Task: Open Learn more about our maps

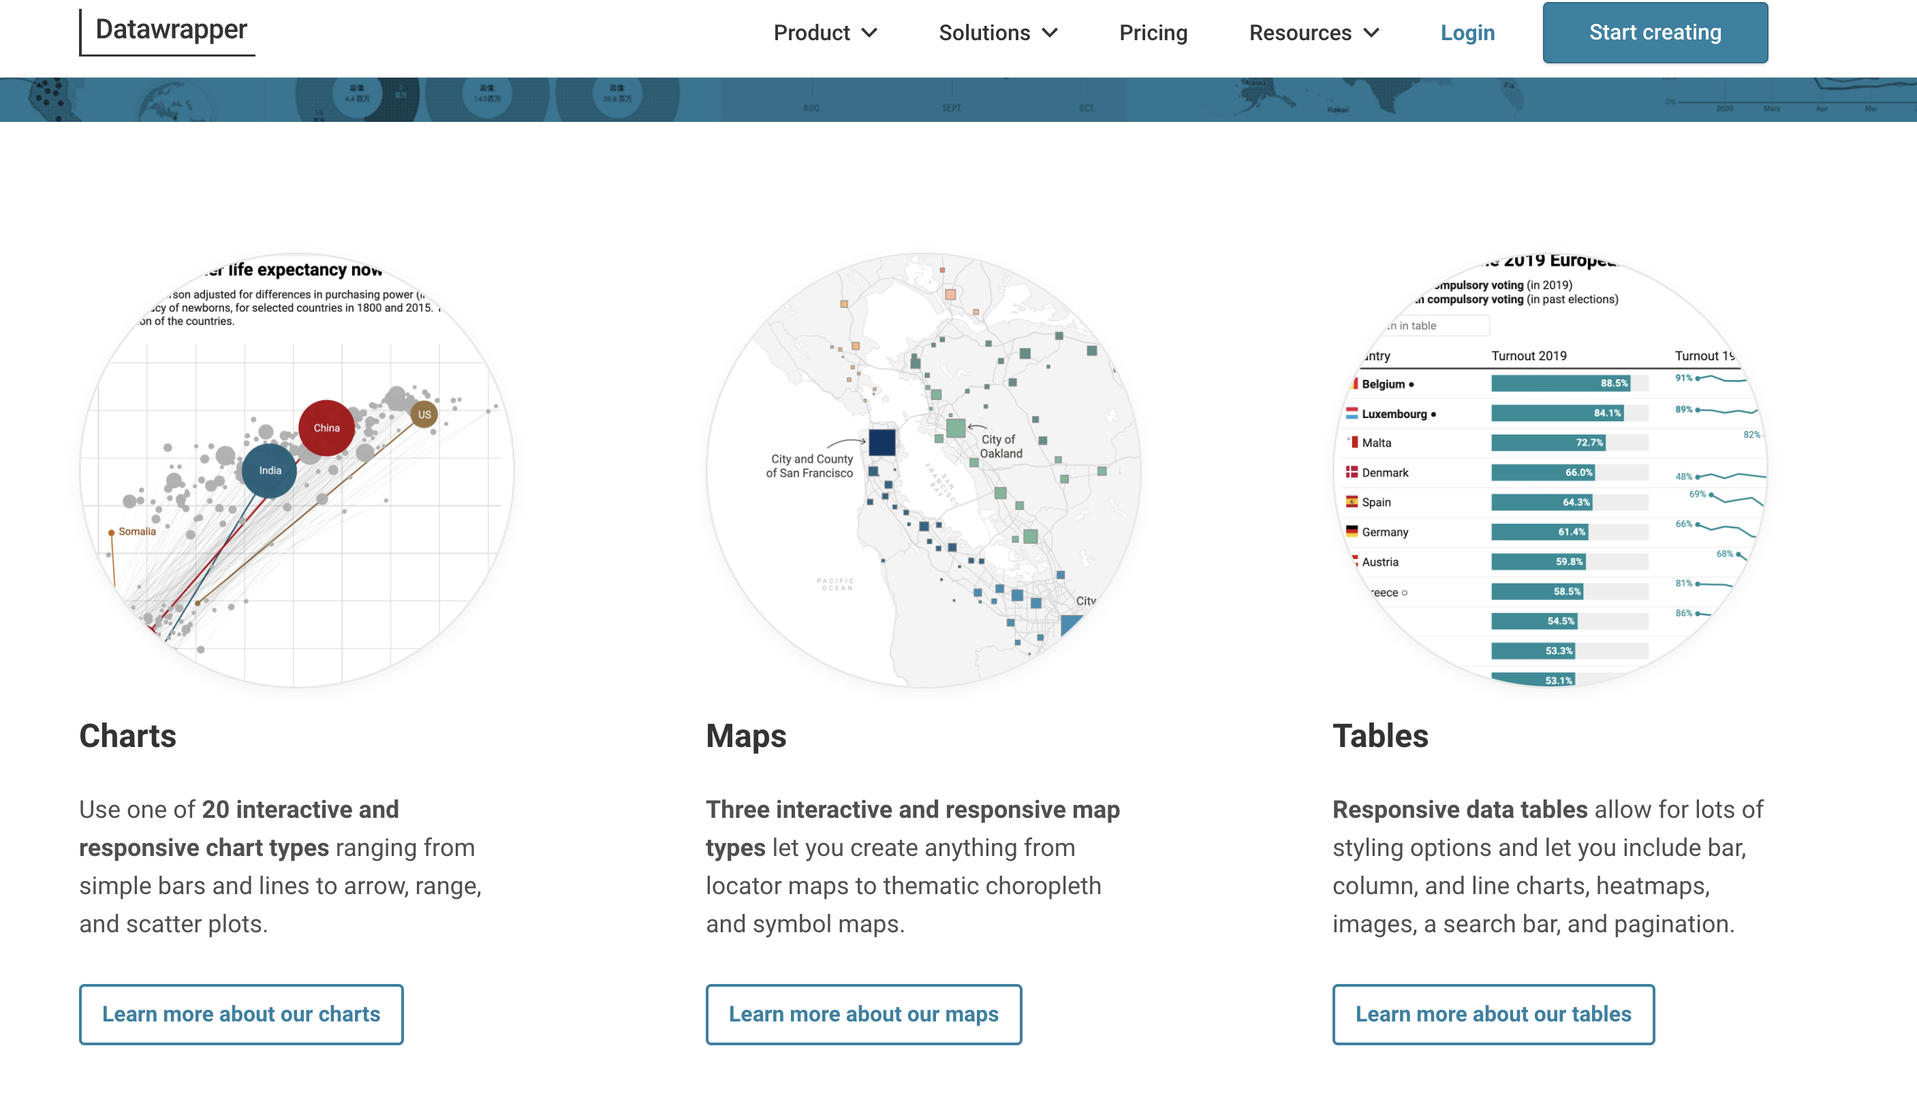Action: pyautogui.click(x=863, y=1014)
